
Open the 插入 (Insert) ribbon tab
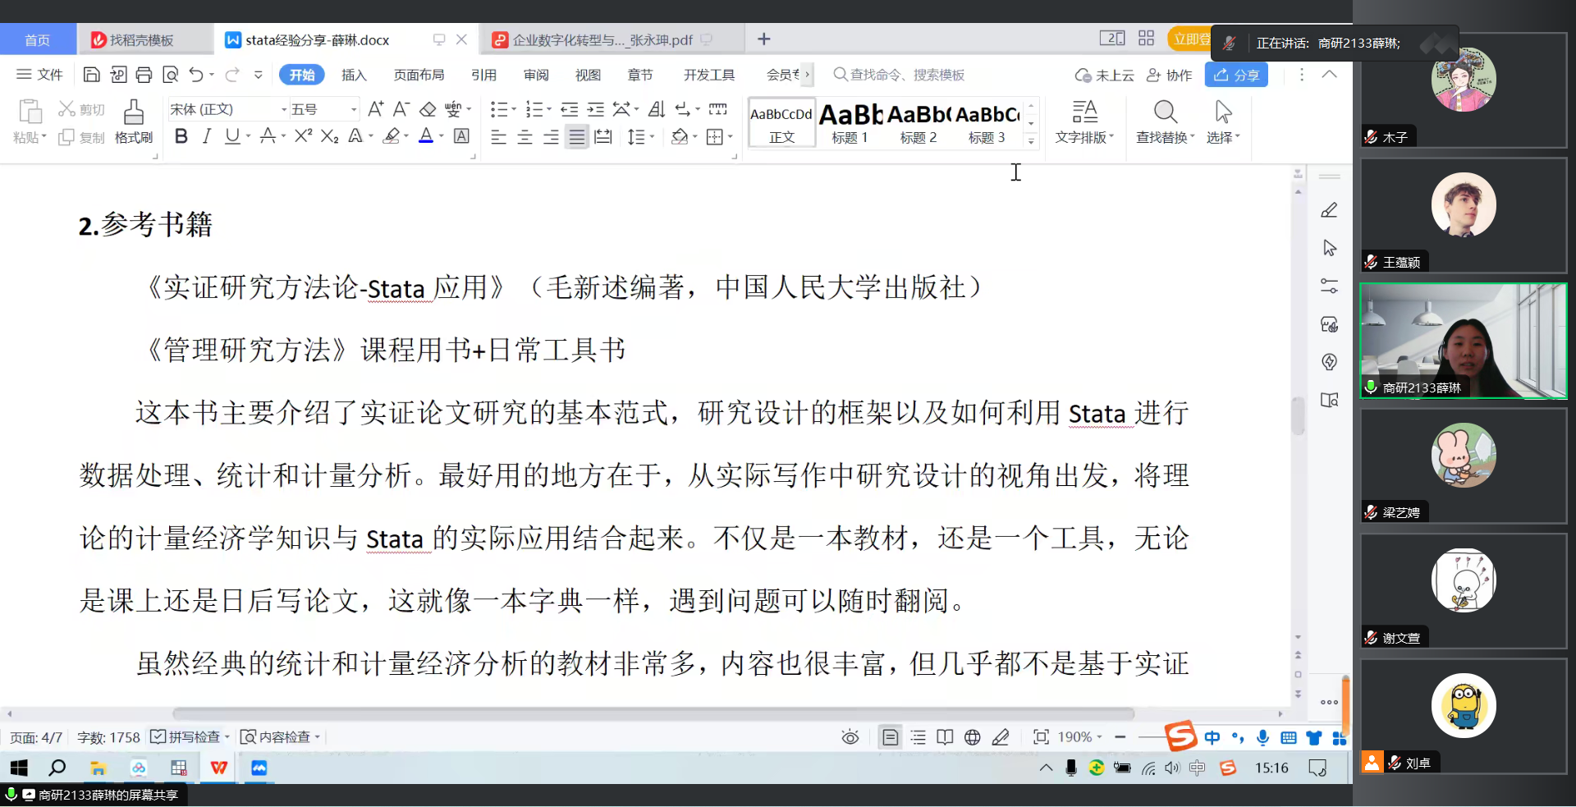(x=354, y=75)
